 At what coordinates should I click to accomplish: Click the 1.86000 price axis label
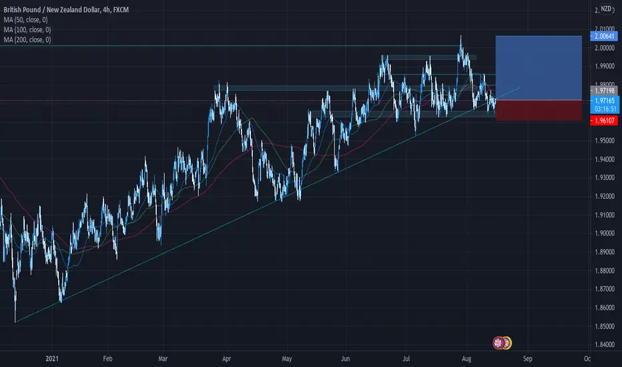(604, 308)
